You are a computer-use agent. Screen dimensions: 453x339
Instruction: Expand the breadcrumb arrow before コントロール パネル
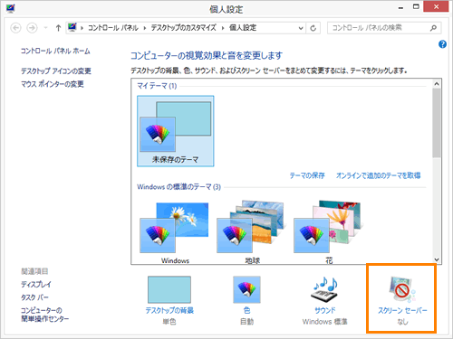pyautogui.click(x=82, y=28)
